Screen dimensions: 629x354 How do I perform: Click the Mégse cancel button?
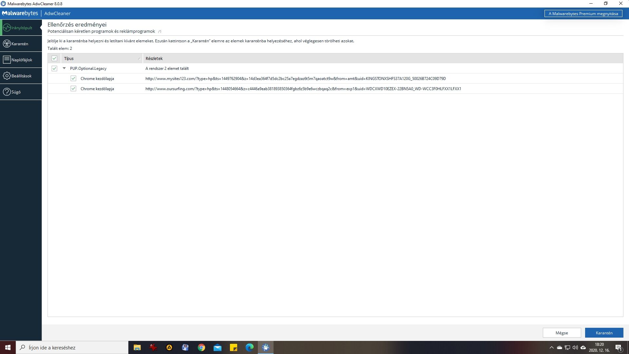point(562,333)
